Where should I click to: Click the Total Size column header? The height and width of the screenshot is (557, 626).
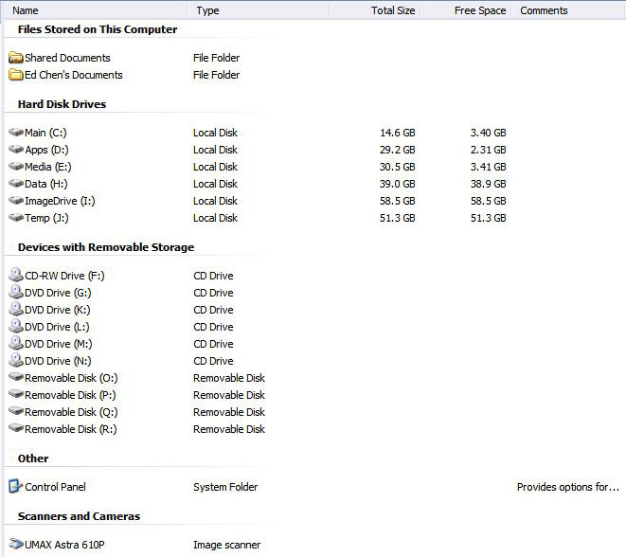pos(392,10)
